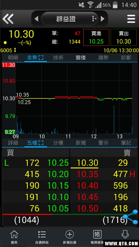
Task: Tap the timestamp 10/06 13:30:00
Action: 121,50
